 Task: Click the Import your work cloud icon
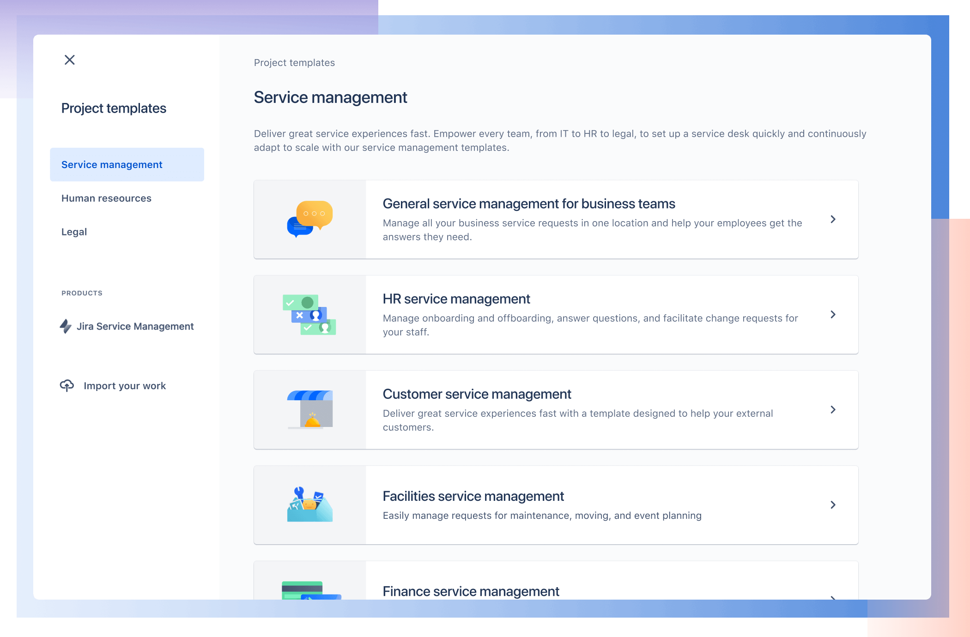66,385
